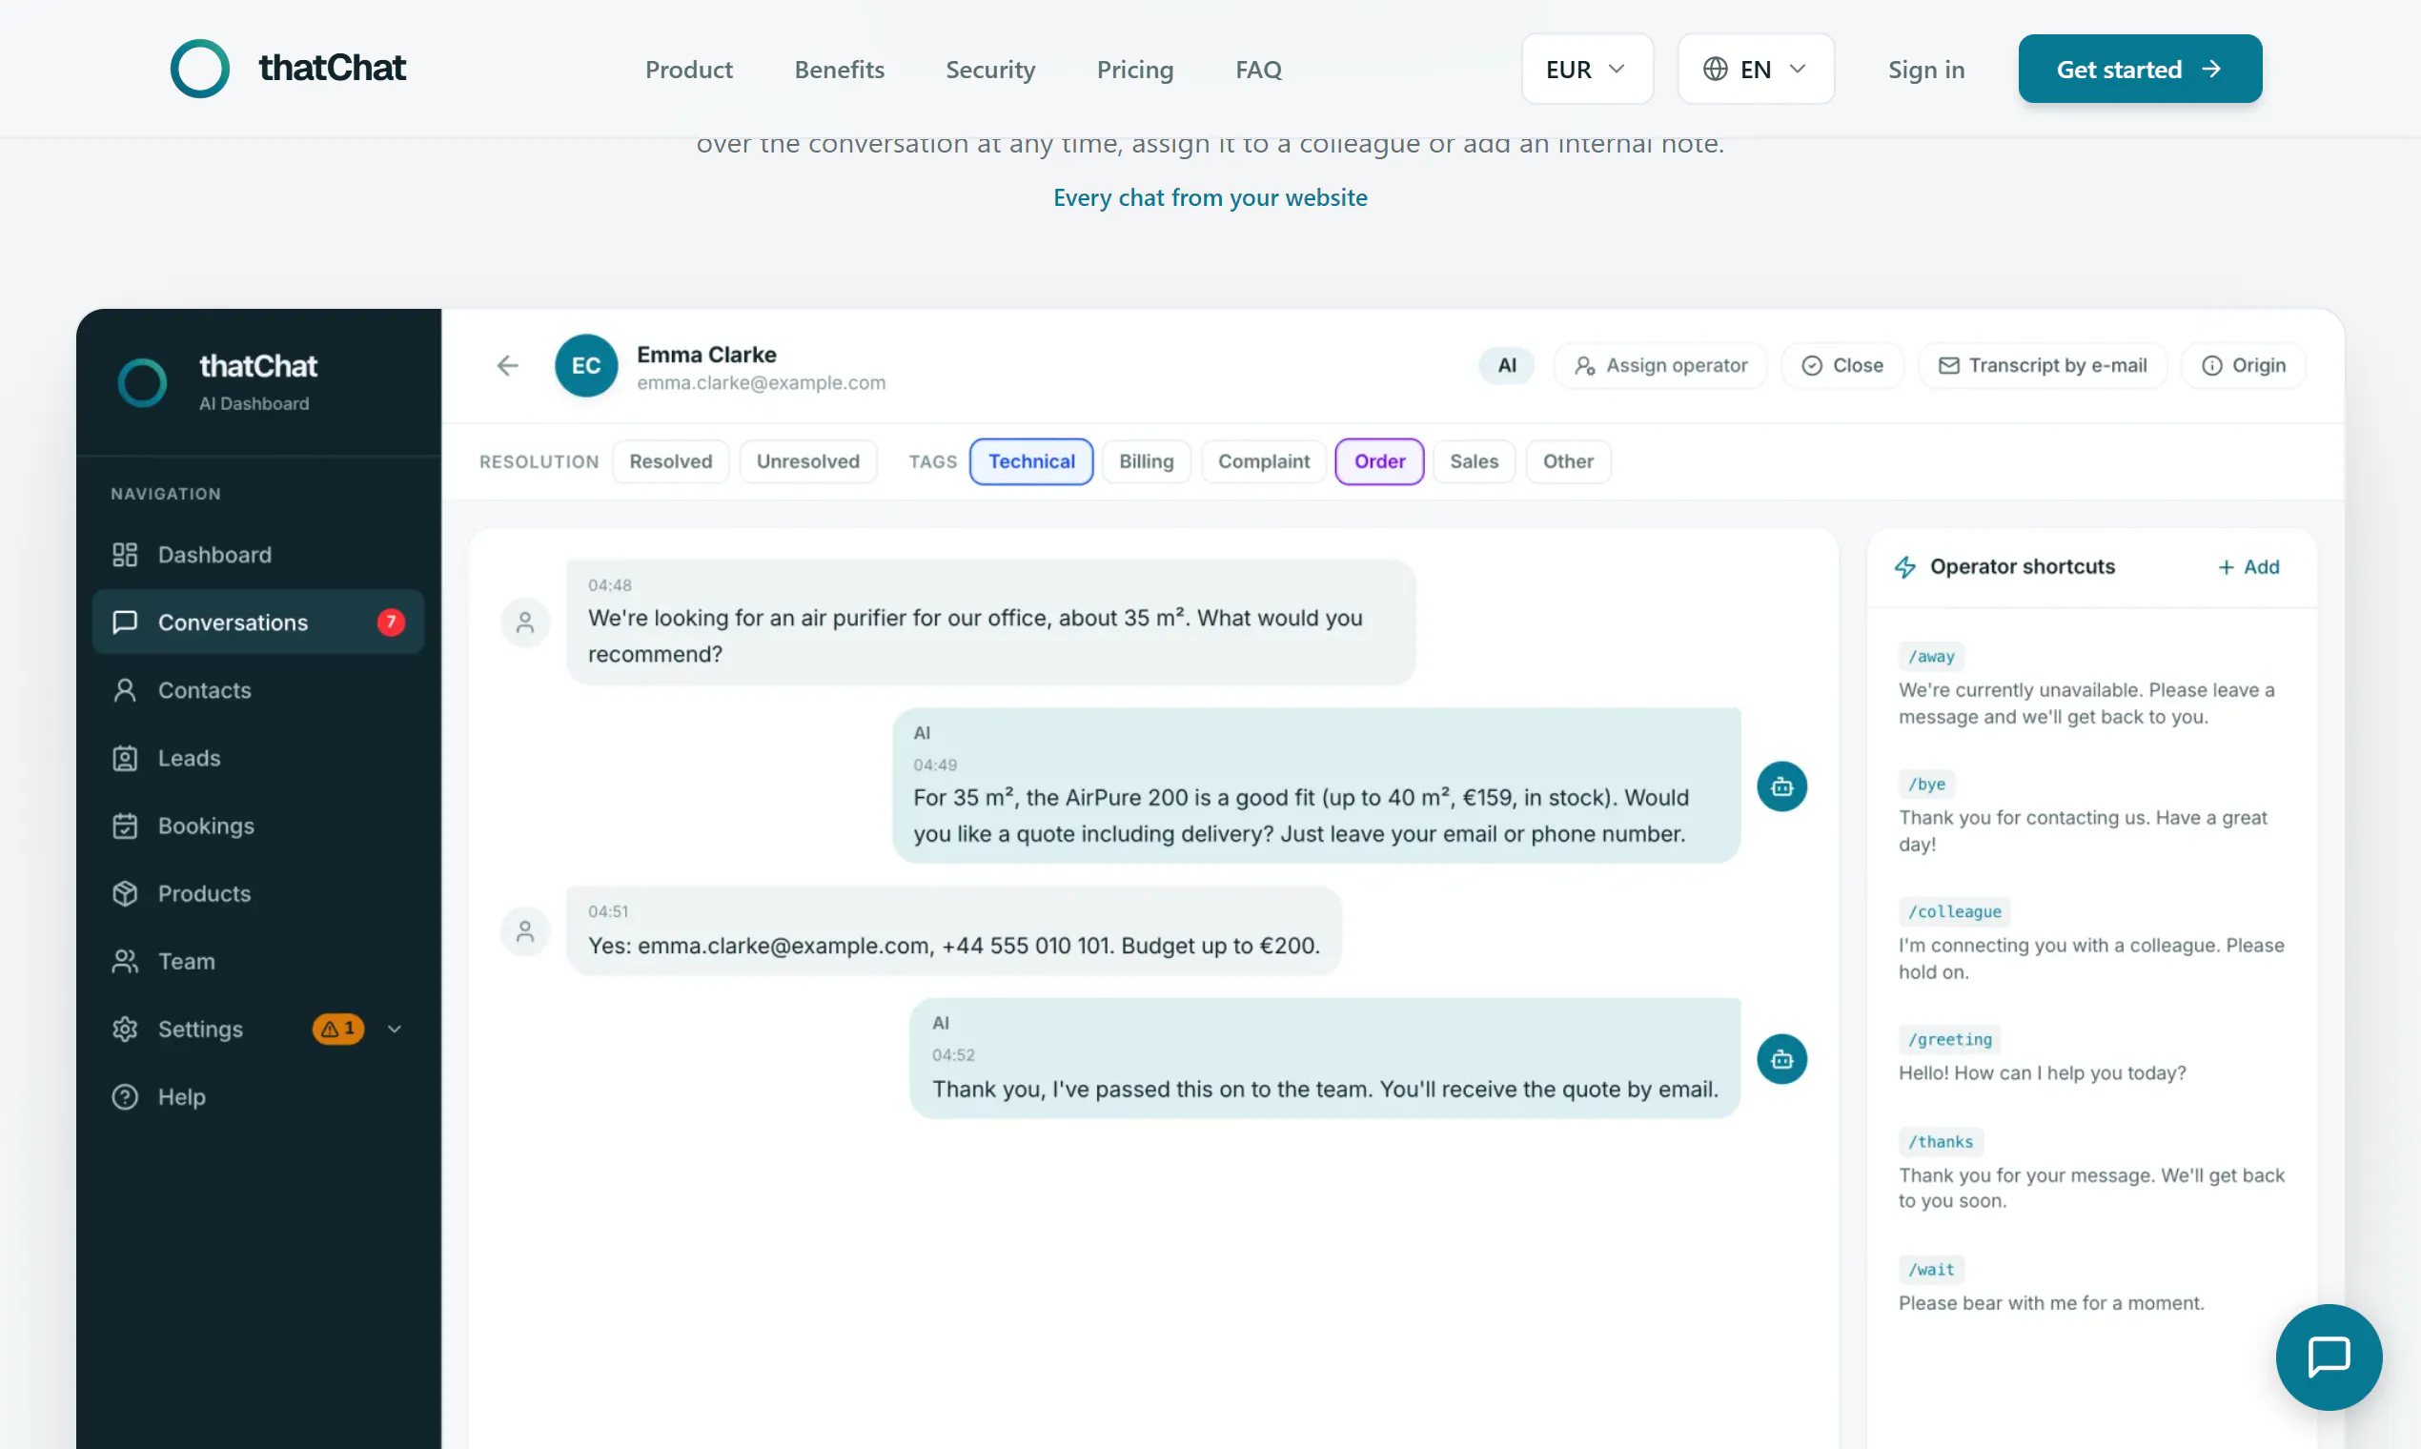This screenshot has height=1449, width=2421.
Task: Click the Sign in link
Action: tap(1925, 70)
